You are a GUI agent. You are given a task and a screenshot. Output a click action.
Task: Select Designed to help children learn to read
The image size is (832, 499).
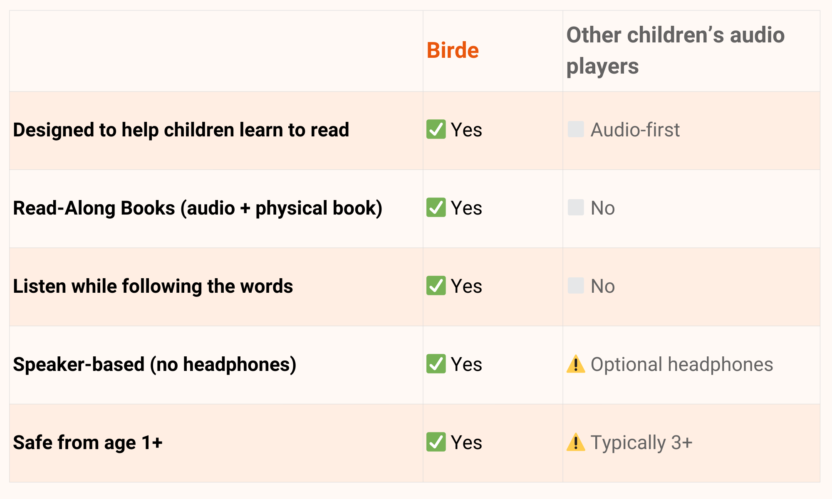(x=181, y=130)
